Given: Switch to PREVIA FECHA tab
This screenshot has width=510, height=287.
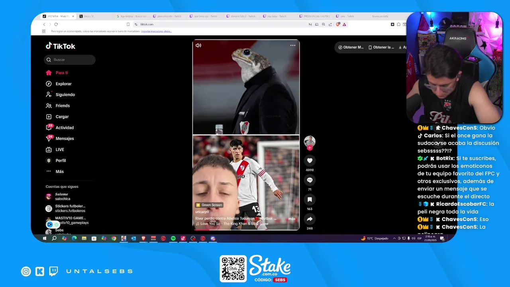Looking at the screenshot, I should [x=315, y=16].
